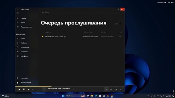The image size is (175, 98).
Task: Expand the player to full screen
Action: coord(121,89)
